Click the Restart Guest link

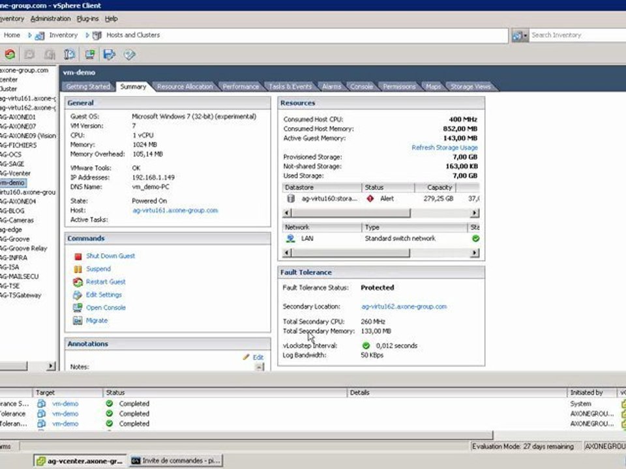[x=106, y=282]
